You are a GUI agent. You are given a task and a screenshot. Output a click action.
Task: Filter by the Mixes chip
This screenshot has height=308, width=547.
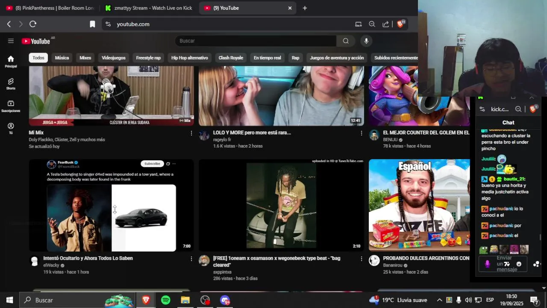(x=85, y=58)
